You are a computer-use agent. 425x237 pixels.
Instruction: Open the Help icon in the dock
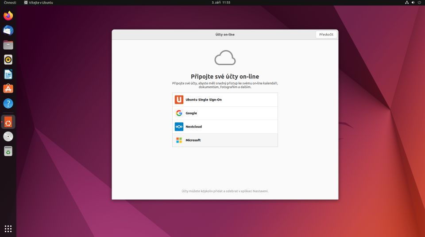tap(8, 103)
